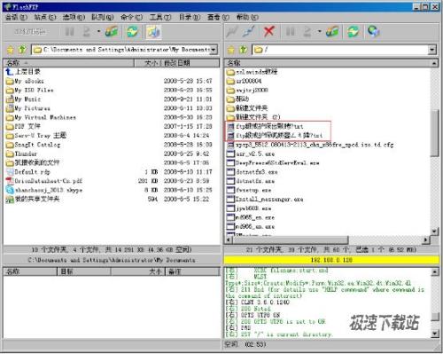Select the dotnetfx3.exe remote file

(253, 172)
